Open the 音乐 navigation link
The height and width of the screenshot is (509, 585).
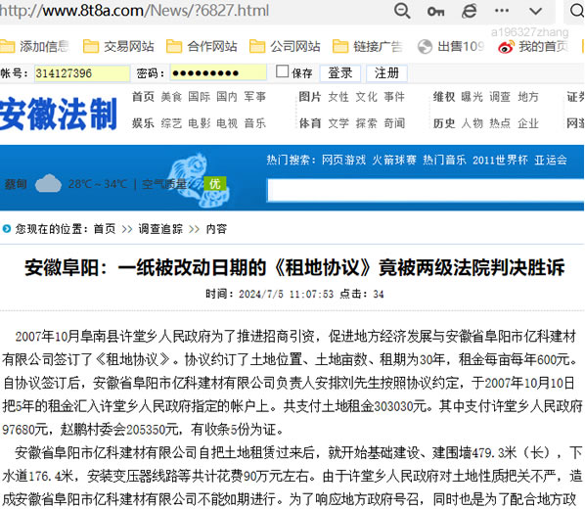click(x=254, y=123)
